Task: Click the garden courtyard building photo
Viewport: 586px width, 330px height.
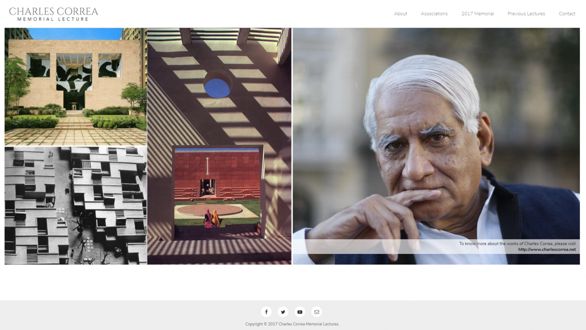Action: point(76,87)
